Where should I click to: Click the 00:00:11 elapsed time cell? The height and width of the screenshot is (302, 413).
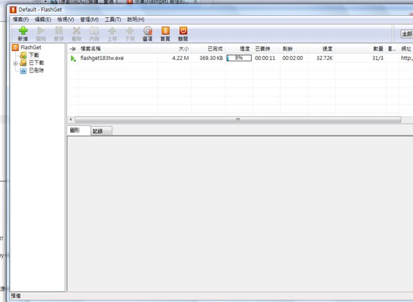pos(265,58)
